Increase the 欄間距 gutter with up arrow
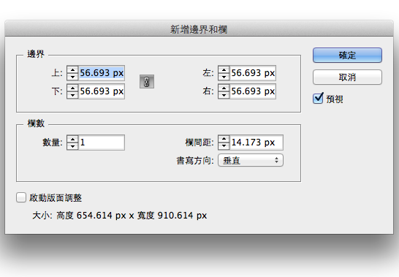399x277 pixels. click(224, 139)
